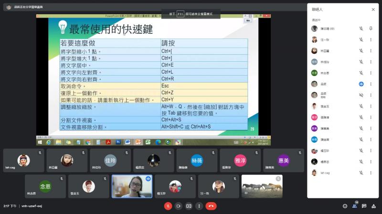Open the chat messages icon
Viewport: 382px width, 214px height.
pyautogui.click(x=364, y=206)
